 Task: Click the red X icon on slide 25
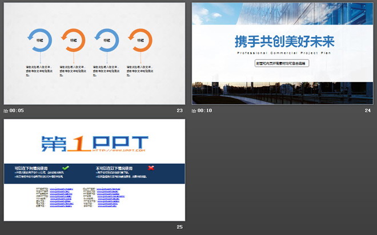coord(151,168)
